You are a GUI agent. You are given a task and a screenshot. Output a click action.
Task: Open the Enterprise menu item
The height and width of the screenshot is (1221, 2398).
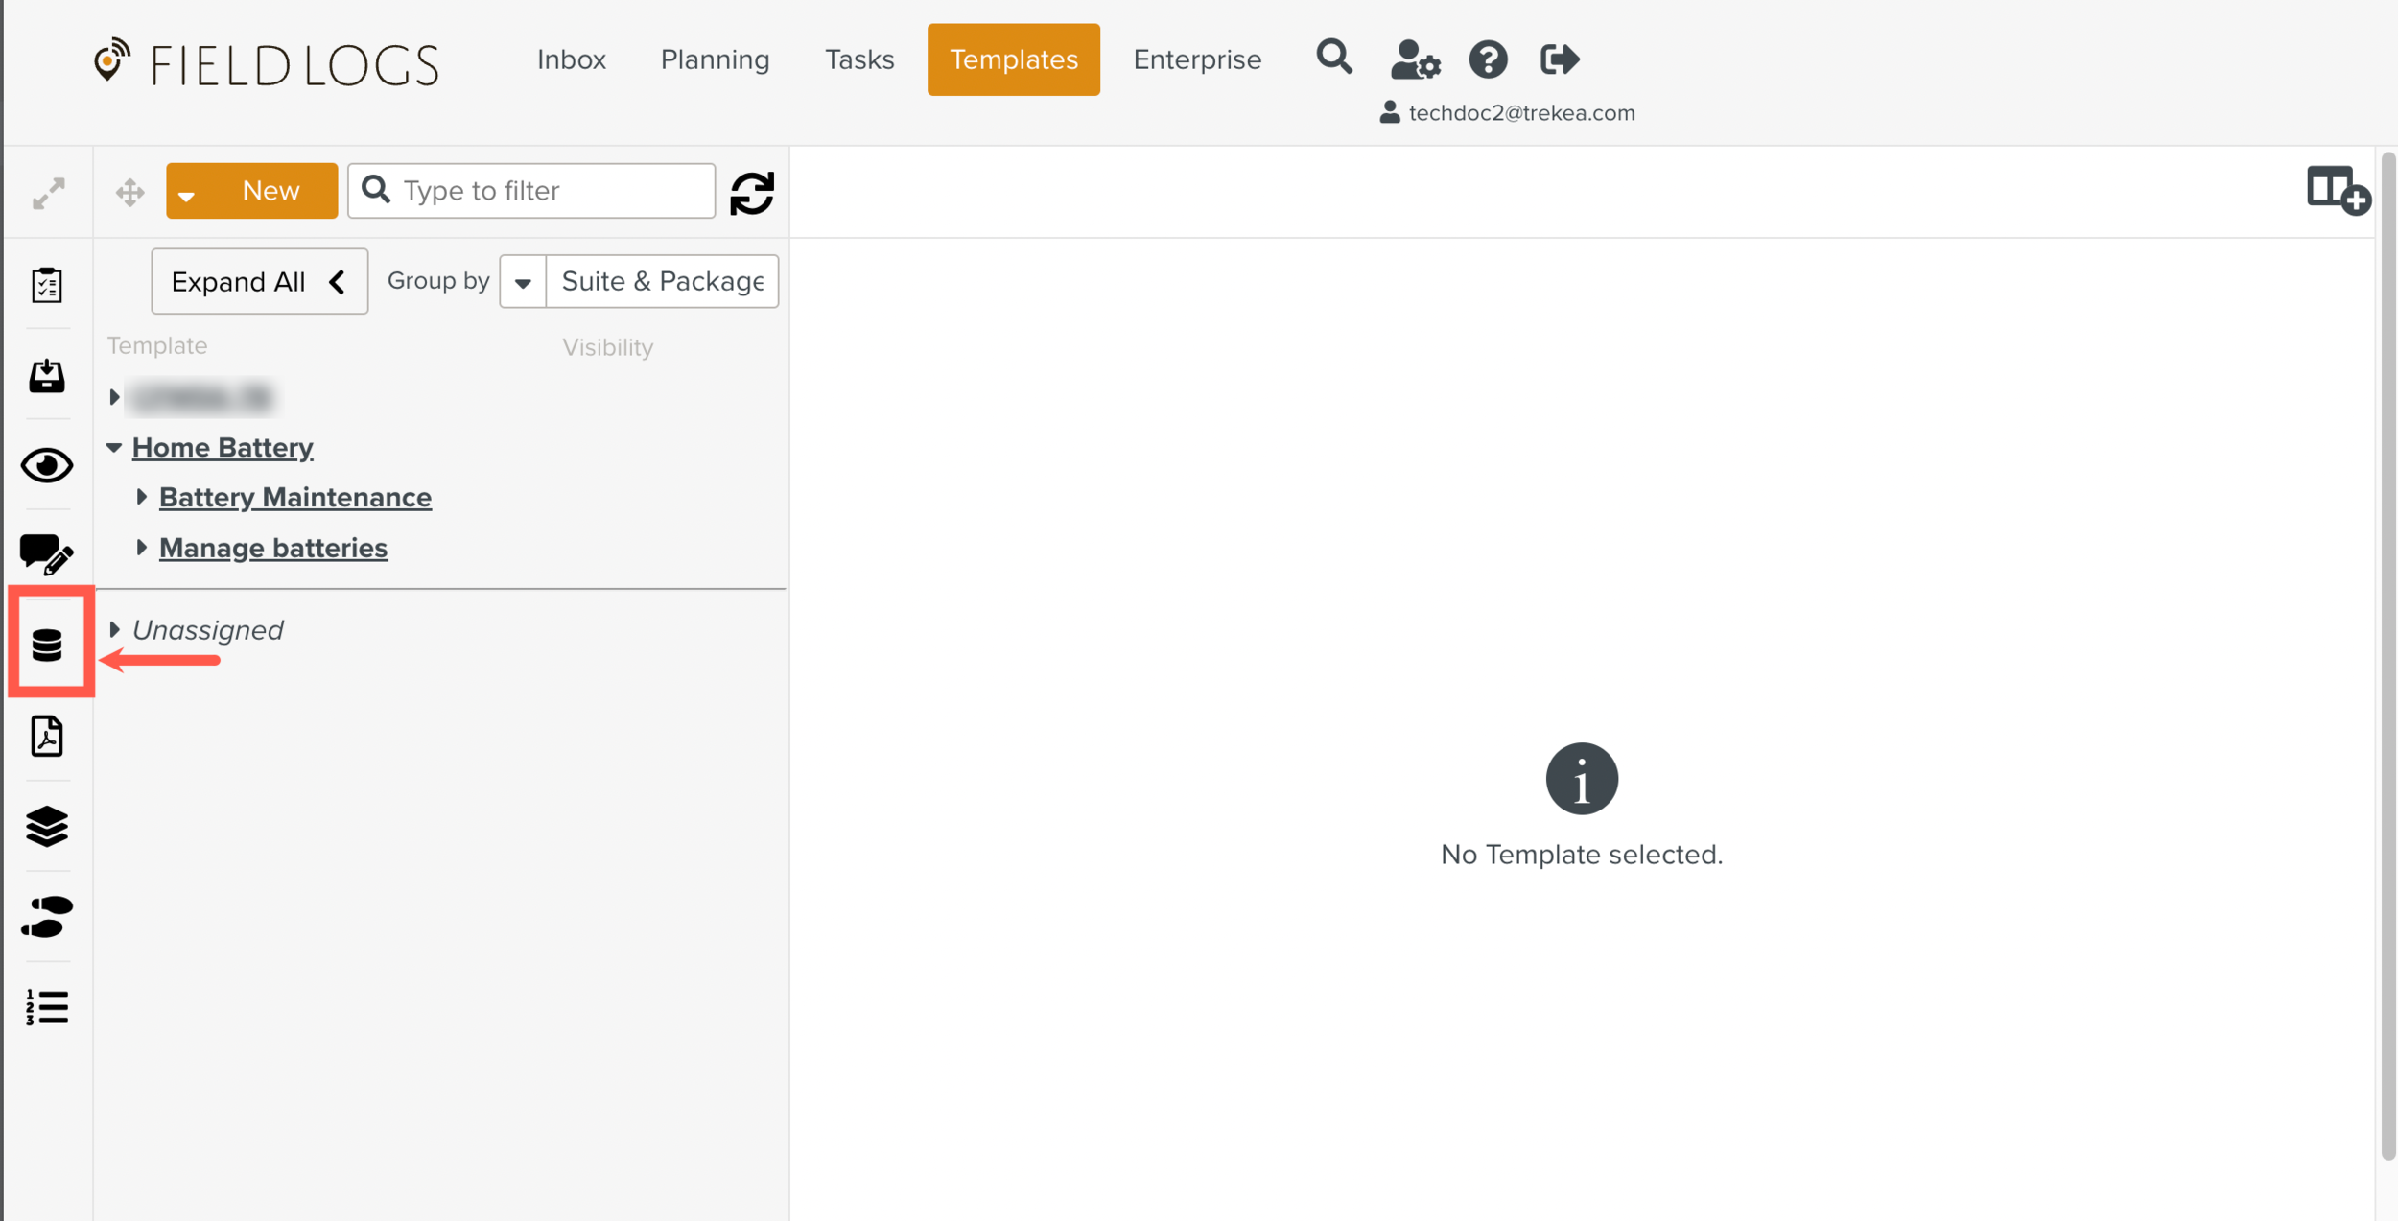(1197, 59)
